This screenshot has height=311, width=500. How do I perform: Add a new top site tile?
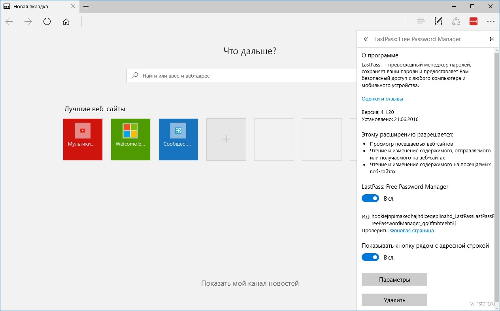[226, 139]
